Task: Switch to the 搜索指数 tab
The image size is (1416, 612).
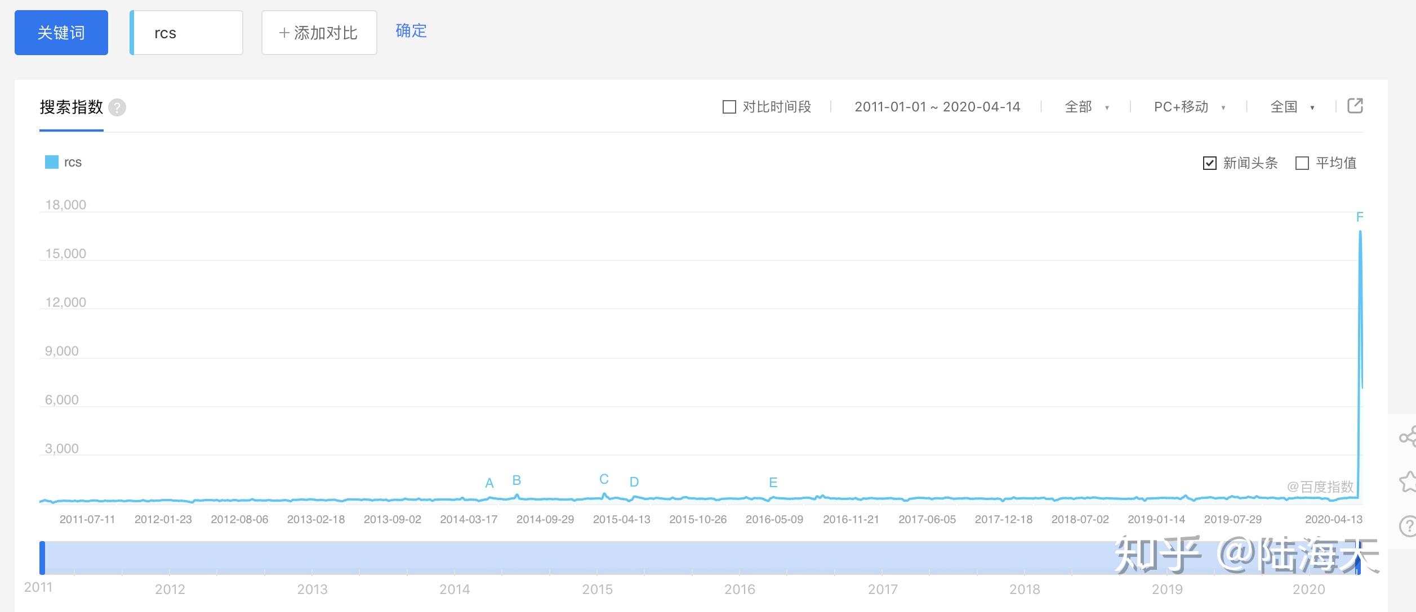Action: (x=70, y=107)
